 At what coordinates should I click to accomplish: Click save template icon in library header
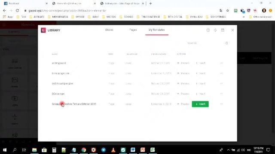(223, 30)
